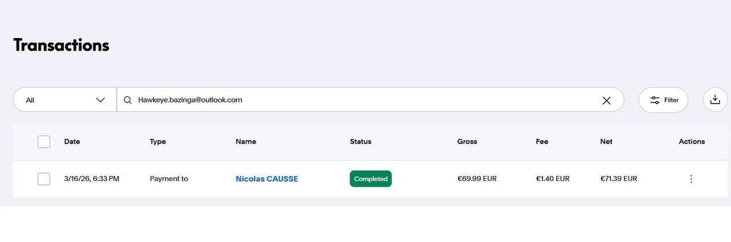Viewport: 731px width, 242px height.
Task: Click the green Completed status badge
Action: pos(371,179)
